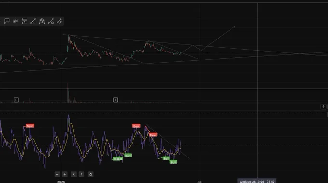Zoom out the chart with minus button
This screenshot has width=328, height=183.
pos(57,174)
